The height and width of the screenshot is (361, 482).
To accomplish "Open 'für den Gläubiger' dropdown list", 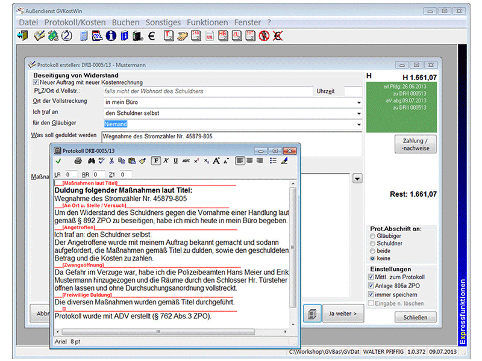I will click(x=359, y=125).
